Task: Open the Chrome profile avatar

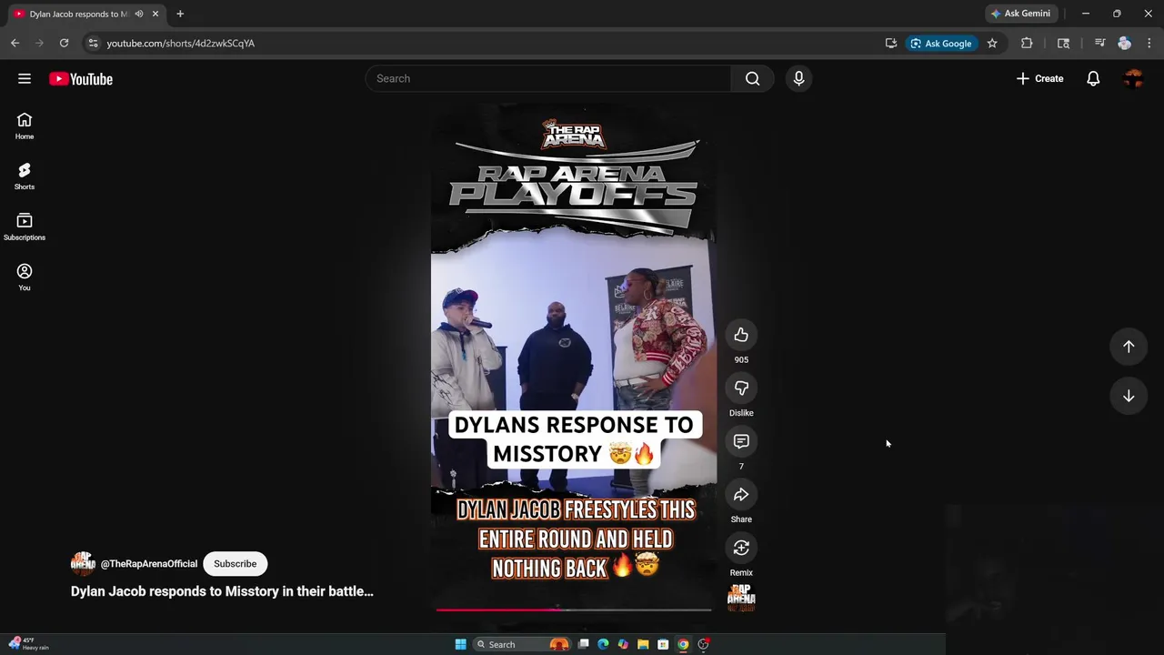Action: (x=1125, y=43)
